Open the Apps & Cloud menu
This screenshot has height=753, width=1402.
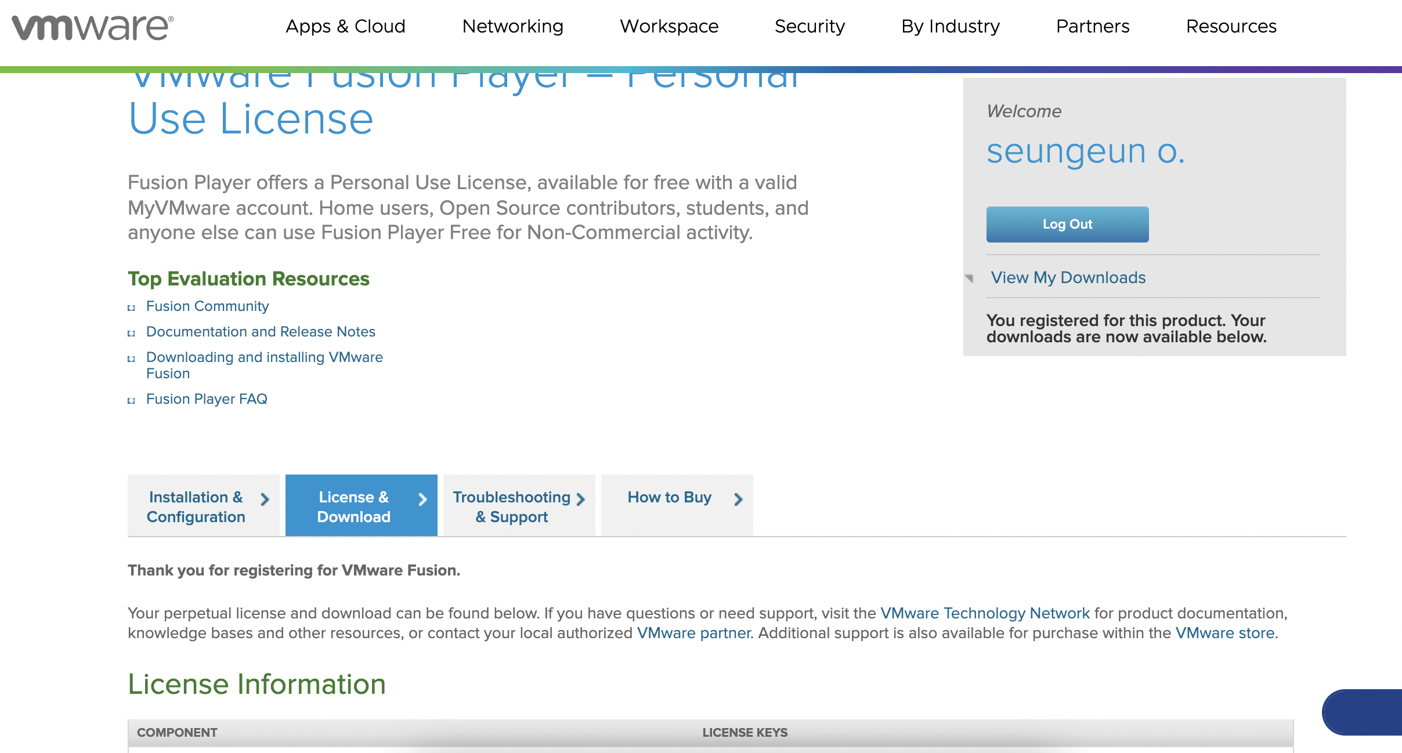pyautogui.click(x=345, y=27)
